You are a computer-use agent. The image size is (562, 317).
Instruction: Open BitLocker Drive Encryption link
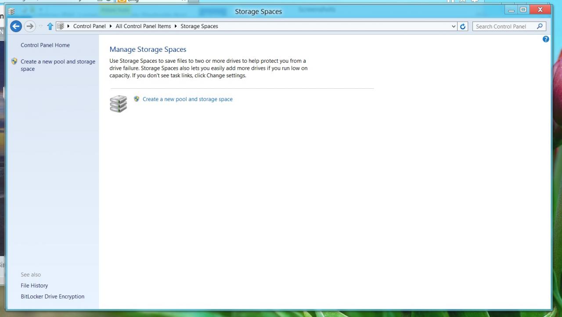pyautogui.click(x=53, y=296)
